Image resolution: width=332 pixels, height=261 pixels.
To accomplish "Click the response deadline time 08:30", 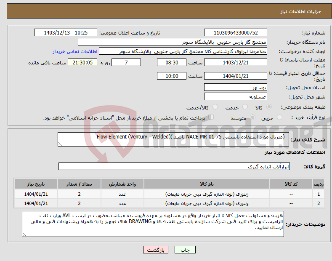I will (172, 62).
